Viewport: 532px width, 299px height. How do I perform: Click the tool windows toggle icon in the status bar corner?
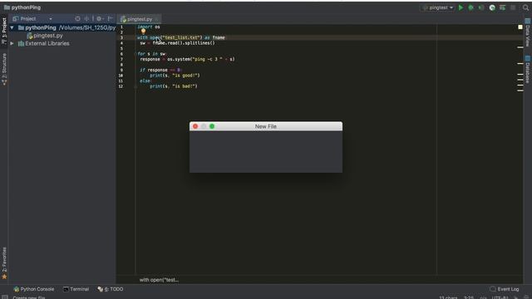5,297
